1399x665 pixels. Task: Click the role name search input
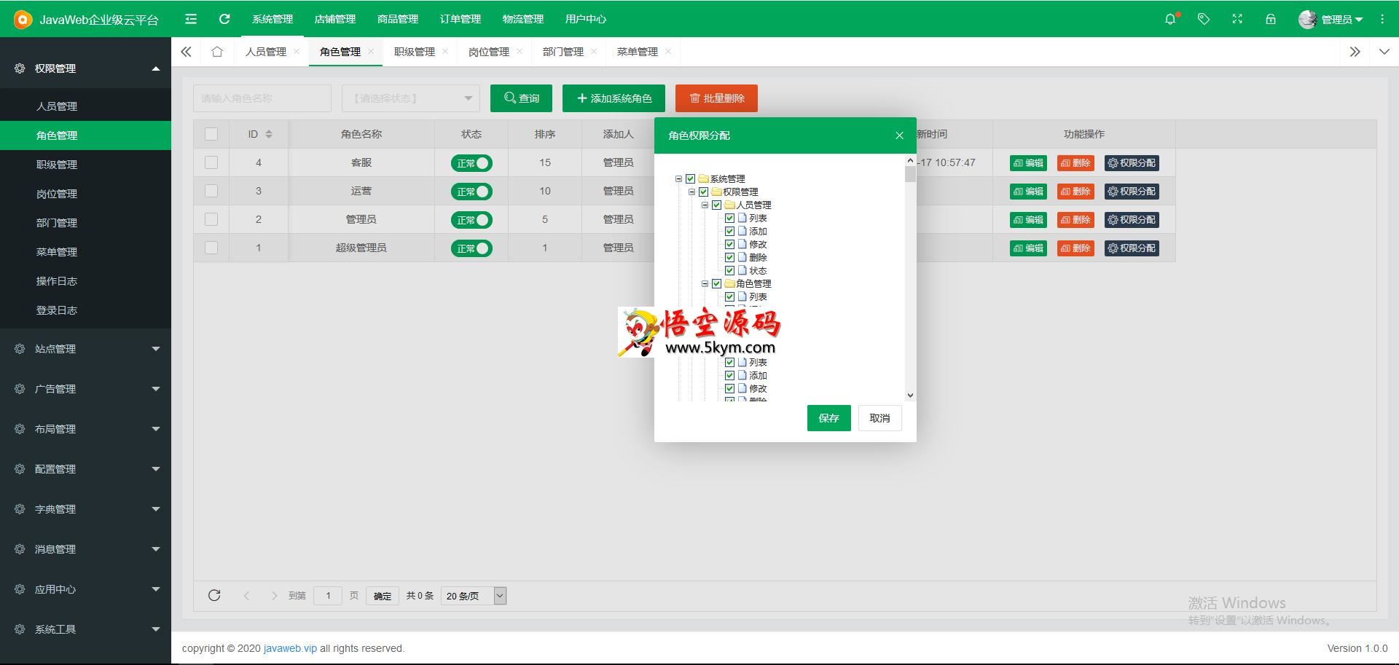262,98
